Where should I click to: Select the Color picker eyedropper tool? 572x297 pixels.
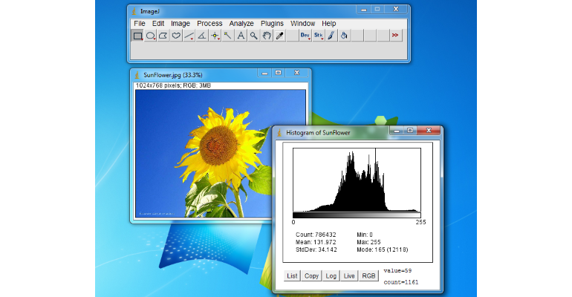click(279, 36)
